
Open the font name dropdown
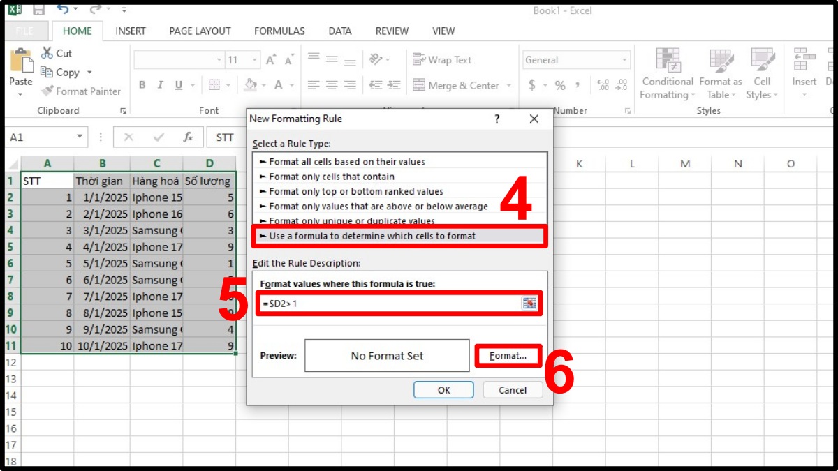[218, 60]
